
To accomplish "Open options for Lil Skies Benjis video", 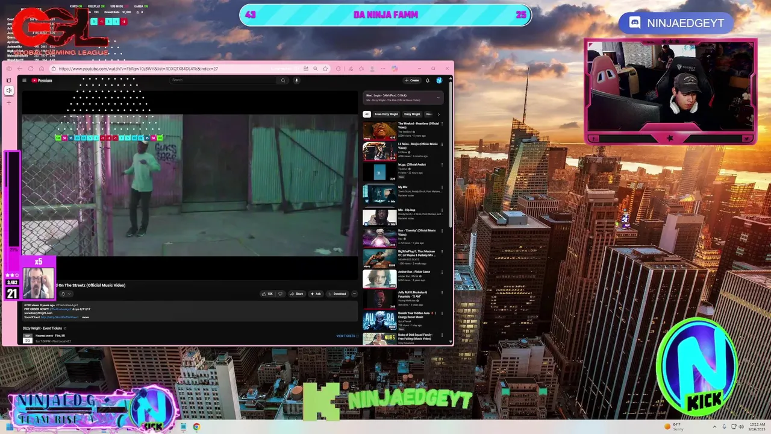I will pos(442,145).
